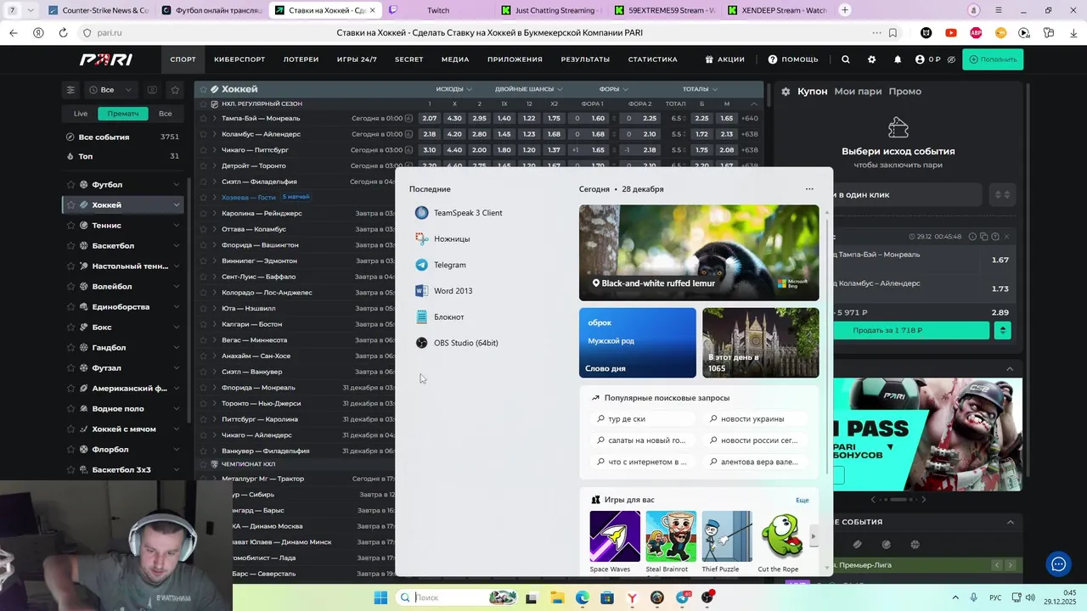Image resolution: width=1087 pixels, height=611 pixels.
Task: Open notifications bell in PARI header
Action: point(898,59)
